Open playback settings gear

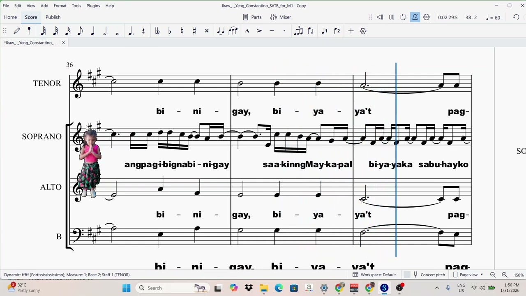coord(427,17)
